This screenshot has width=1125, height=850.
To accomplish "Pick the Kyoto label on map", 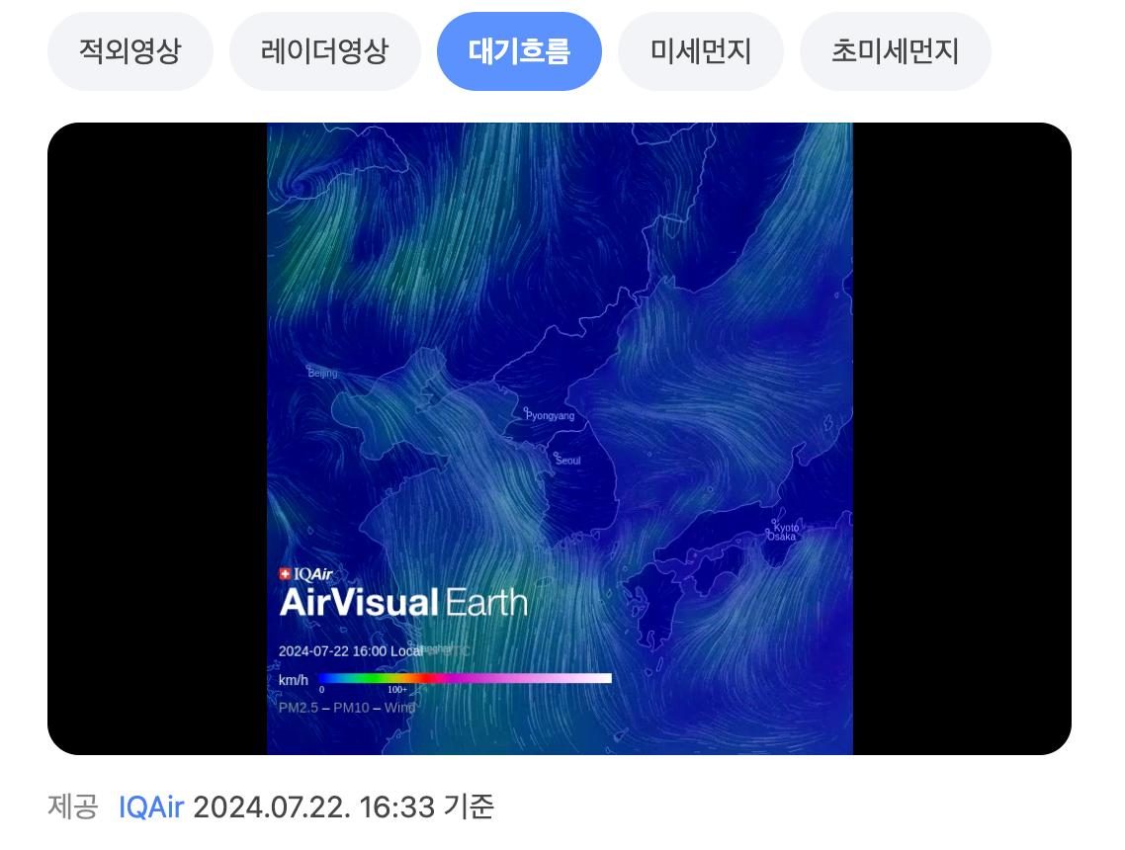I will (x=786, y=527).
